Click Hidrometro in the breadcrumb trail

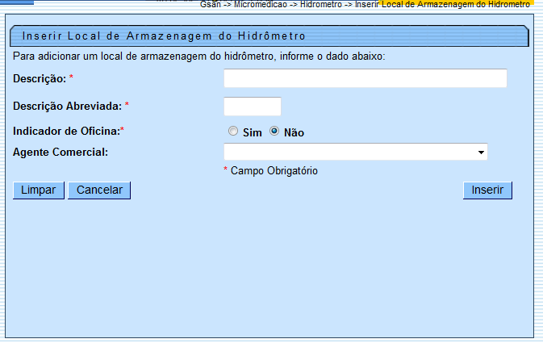tap(320, 4)
